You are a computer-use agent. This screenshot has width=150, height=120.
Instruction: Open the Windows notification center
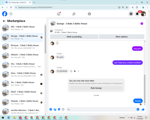coord(146,118)
